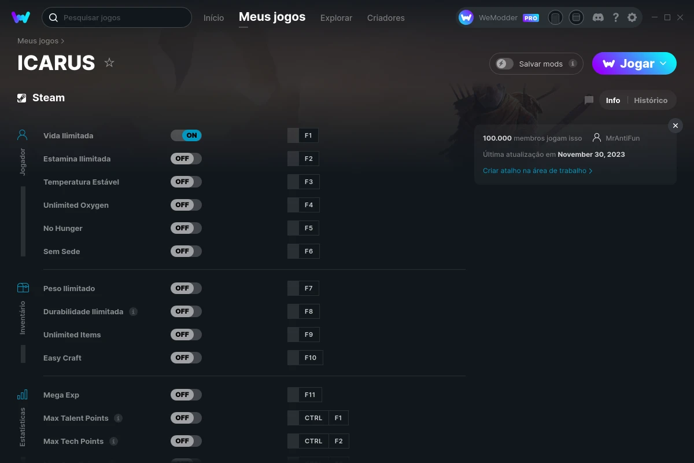Switch to Info tab
The width and height of the screenshot is (694, 463).
point(613,100)
